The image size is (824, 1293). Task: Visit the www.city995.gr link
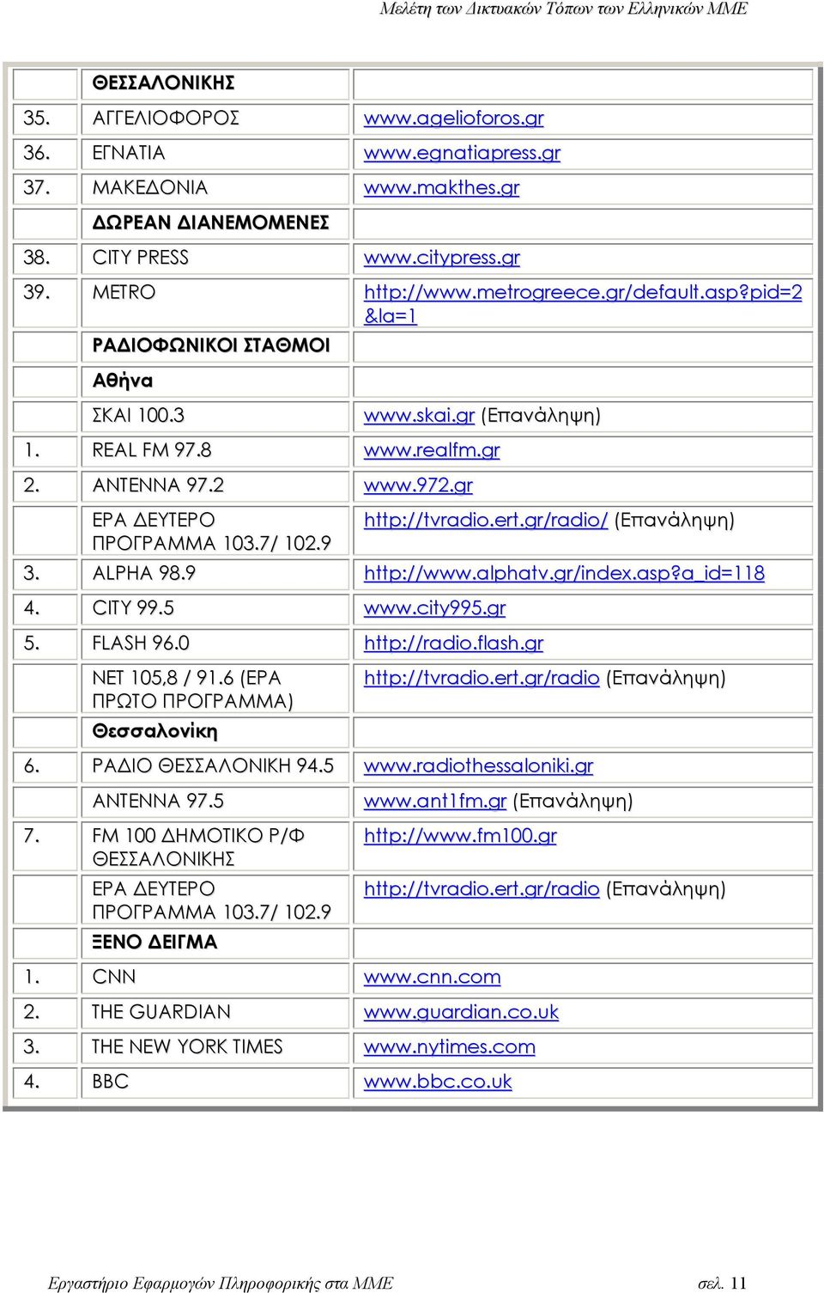[434, 608]
